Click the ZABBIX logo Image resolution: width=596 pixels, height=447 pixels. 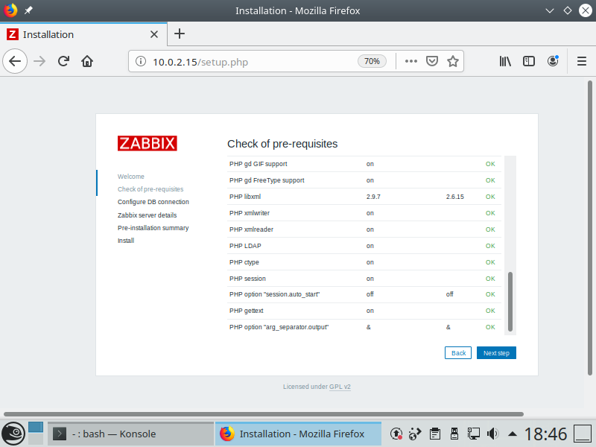(147, 143)
